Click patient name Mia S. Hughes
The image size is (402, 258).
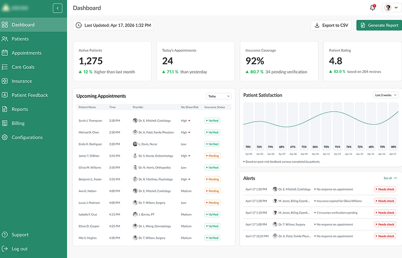tap(88, 238)
